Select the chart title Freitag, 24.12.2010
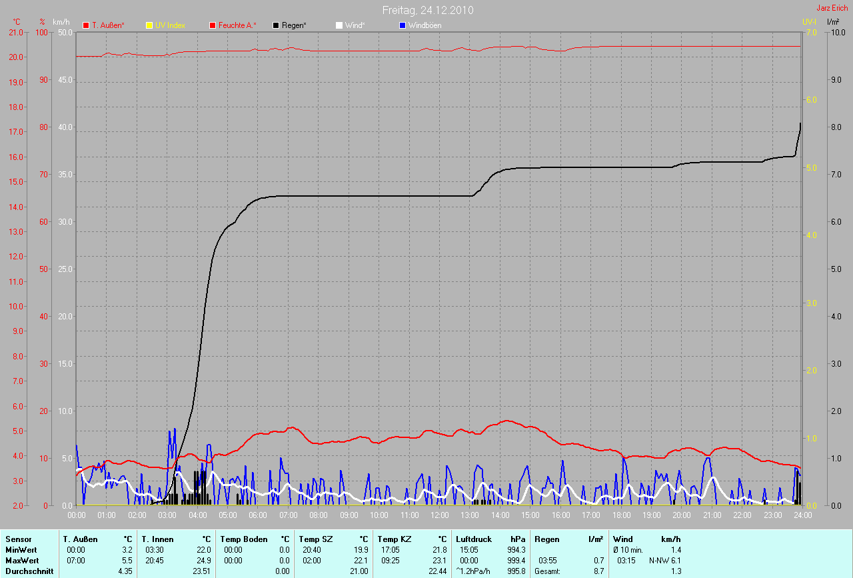The height and width of the screenshot is (578, 853). tap(427, 10)
